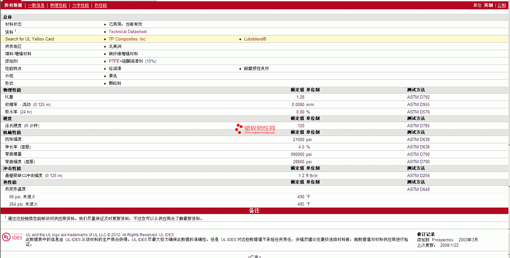Click the 28800 psi flexural strength value

tap(302, 162)
